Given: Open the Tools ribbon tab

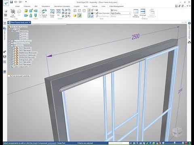Looking at the screenshot, I should pyautogui.click(x=86, y=6).
